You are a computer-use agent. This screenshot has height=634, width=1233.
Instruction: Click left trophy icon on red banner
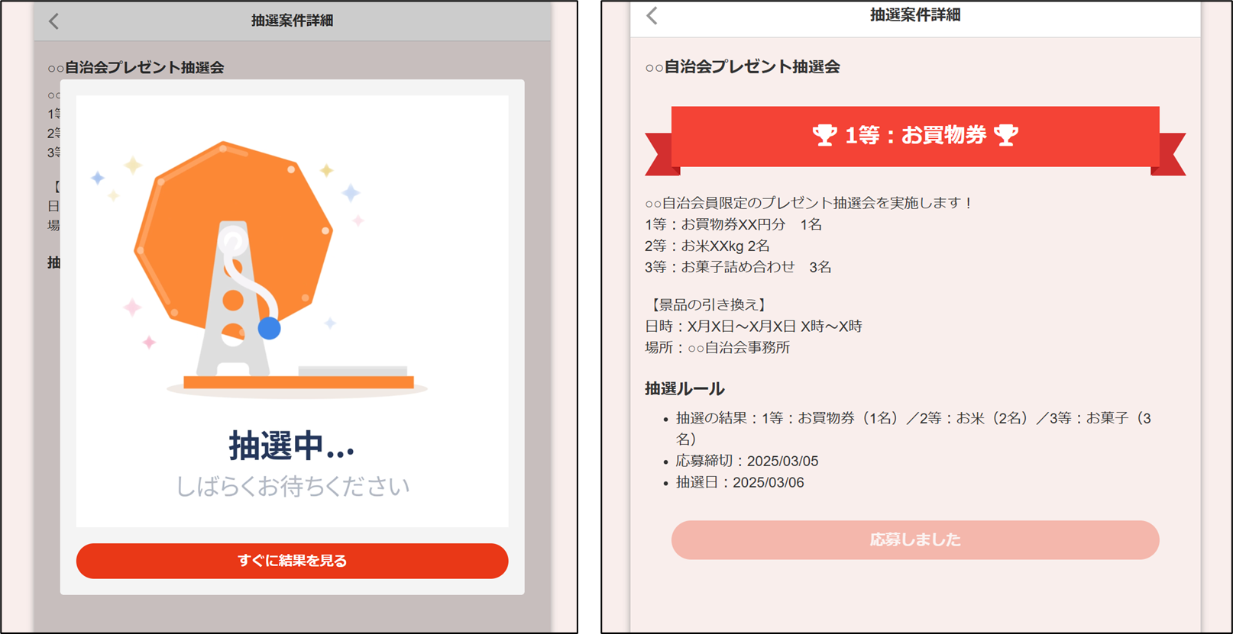(x=824, y=136)
